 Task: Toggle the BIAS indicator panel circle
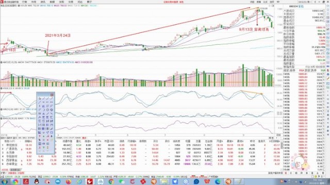click(2, 119)
